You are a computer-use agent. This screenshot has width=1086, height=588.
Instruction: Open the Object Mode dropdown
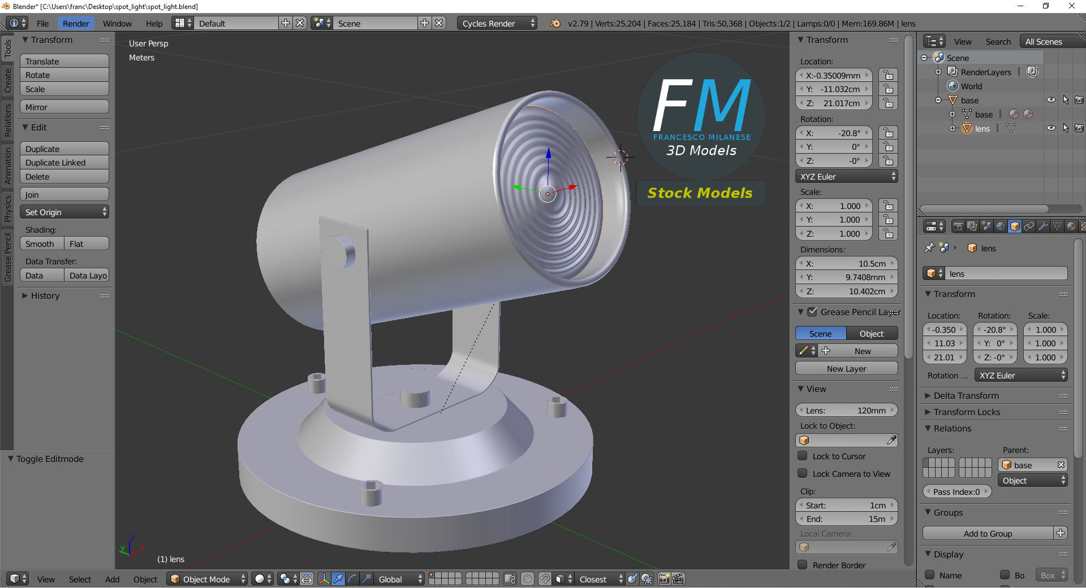(x=207, y=579)
